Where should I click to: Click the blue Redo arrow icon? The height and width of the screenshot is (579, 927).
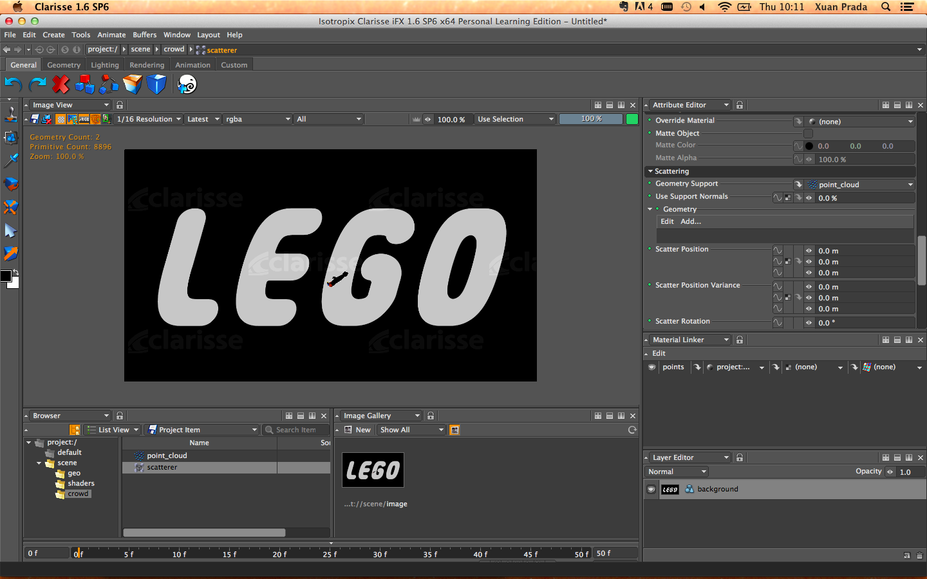point(37,84)
